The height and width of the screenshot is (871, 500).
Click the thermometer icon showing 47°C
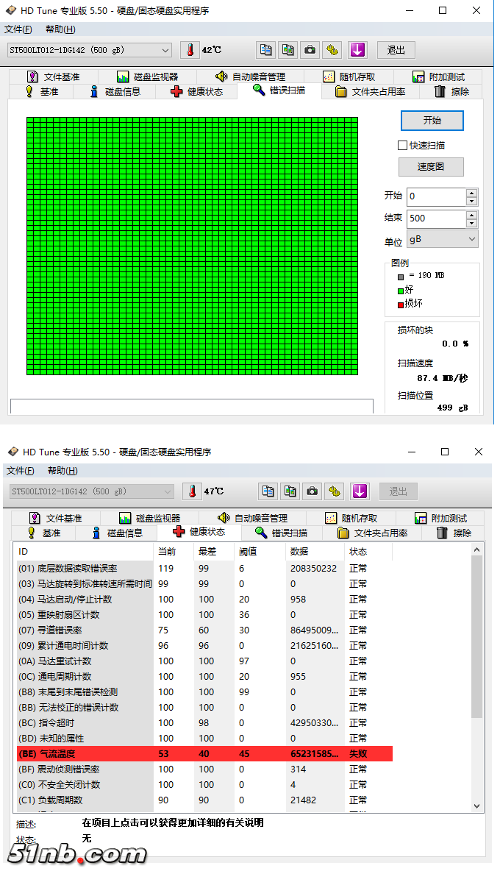[192, 491]
